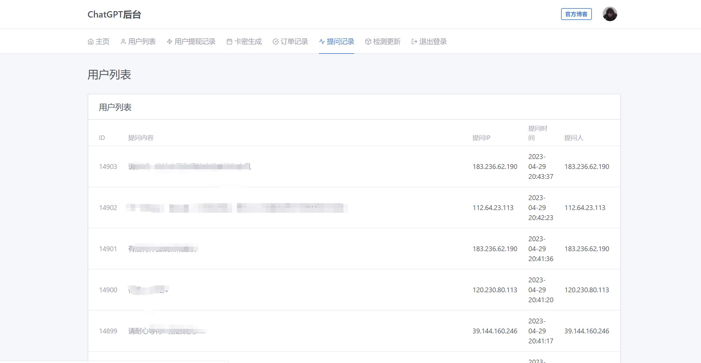
Task: Click IP 120.230.80.113 in 提问IP column
Action: click(x=495, y=290)
